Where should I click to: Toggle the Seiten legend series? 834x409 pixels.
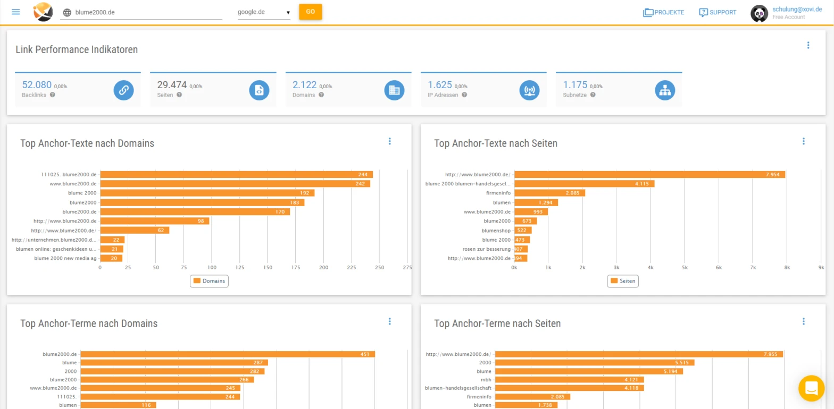tap(623, 280)
